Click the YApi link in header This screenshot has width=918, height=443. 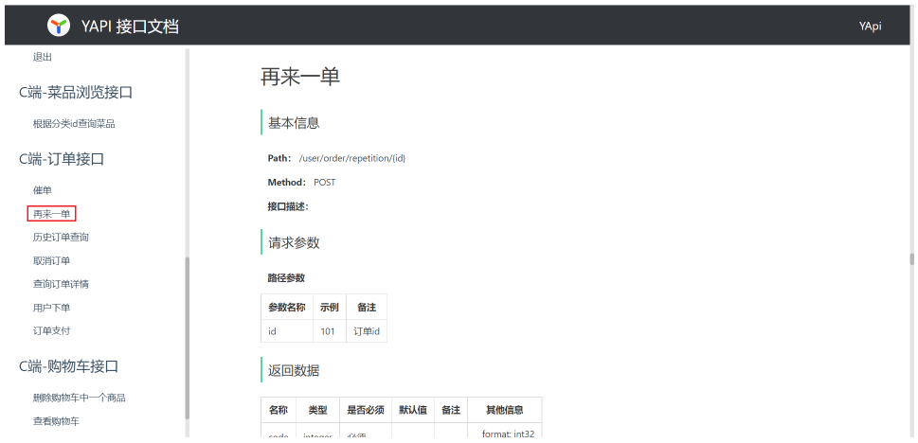pyautogui.click(x=870, y=26)
